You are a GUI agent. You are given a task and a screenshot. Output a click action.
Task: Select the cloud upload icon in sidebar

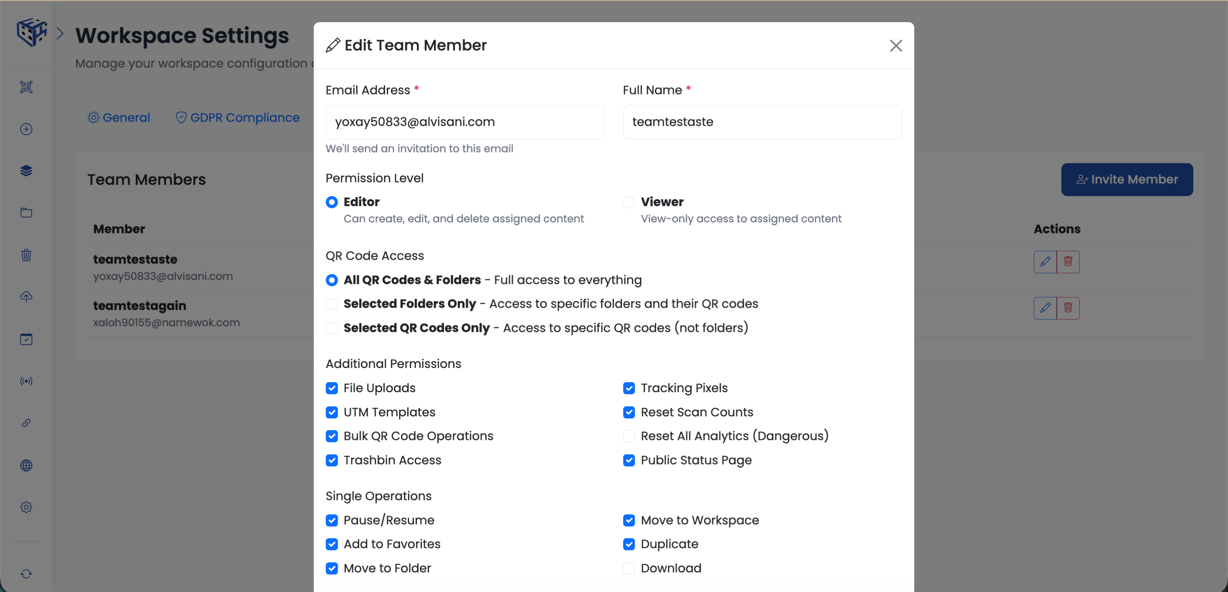point(26,297)
